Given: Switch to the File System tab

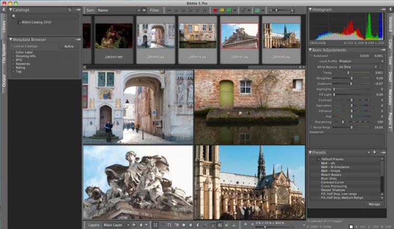Looking at the screenshot, I should coord(4,53).
